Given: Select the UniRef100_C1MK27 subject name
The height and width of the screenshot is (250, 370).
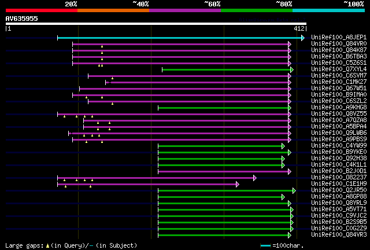Looking at the screenshot, I should (x=339, y=82).
